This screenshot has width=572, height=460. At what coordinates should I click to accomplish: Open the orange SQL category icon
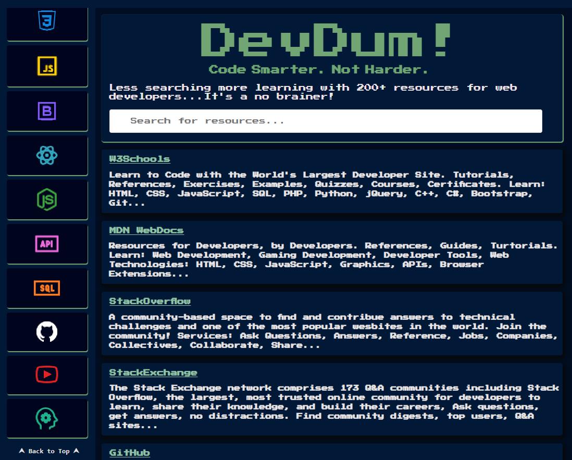click(x=47, y=288)
